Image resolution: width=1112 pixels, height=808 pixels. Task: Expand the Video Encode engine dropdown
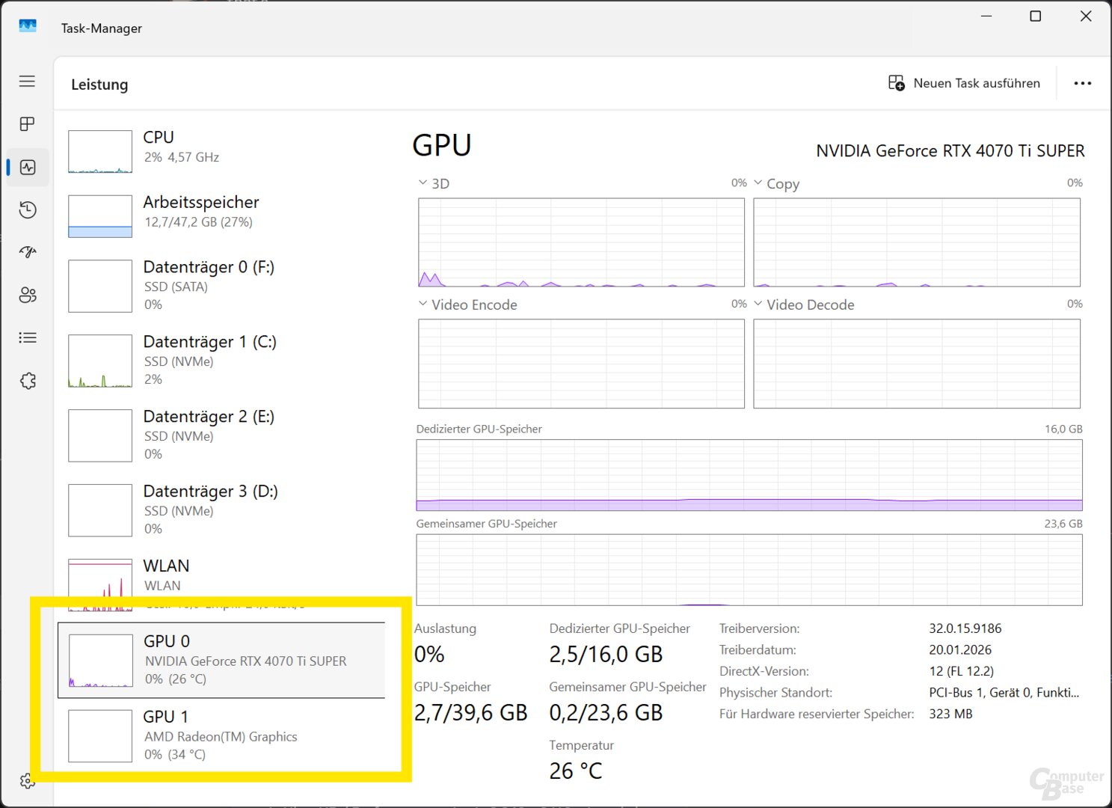[x=423, y=304]
